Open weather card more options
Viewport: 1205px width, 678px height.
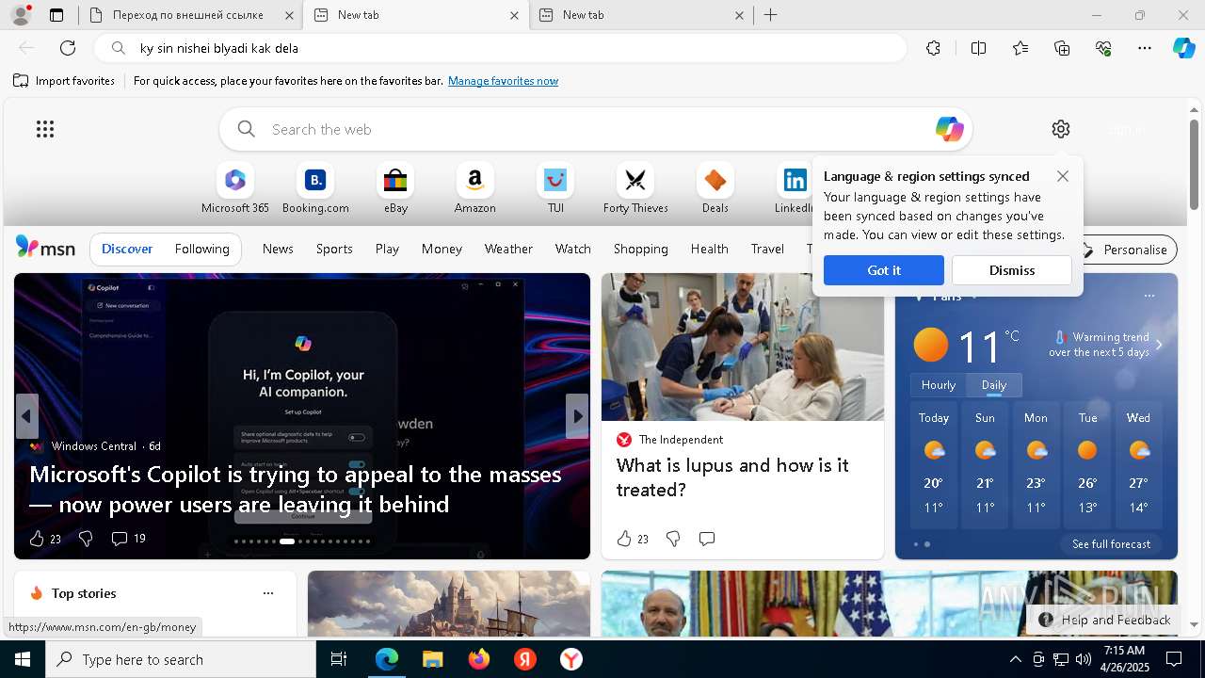(1149, 296)
